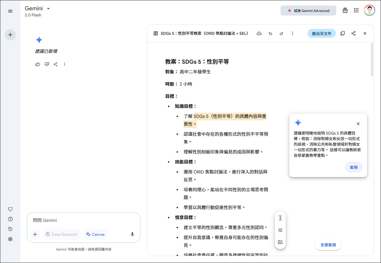This screenshot has height=263, width=381.
Task: Click the text 高中二年級學生
Action: point(195,72)
